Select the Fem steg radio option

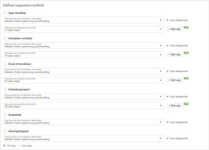[x=19, y=146]
